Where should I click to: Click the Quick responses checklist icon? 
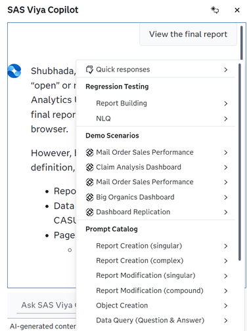89,69
